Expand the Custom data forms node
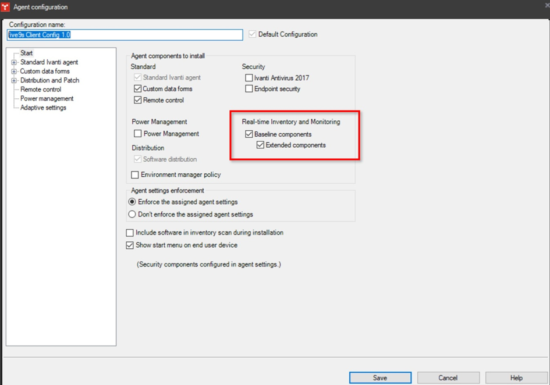The height and width of the screenshot is (385, 550). pos(14,72)
